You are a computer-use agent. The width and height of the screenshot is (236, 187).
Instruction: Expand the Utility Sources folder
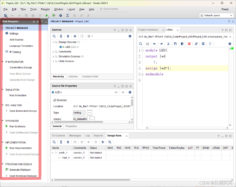[x=53, y=61]
